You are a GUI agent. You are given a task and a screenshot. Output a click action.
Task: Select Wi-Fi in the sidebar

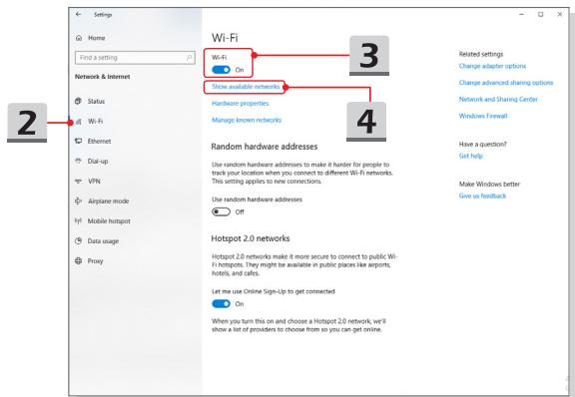pos(96,122)
